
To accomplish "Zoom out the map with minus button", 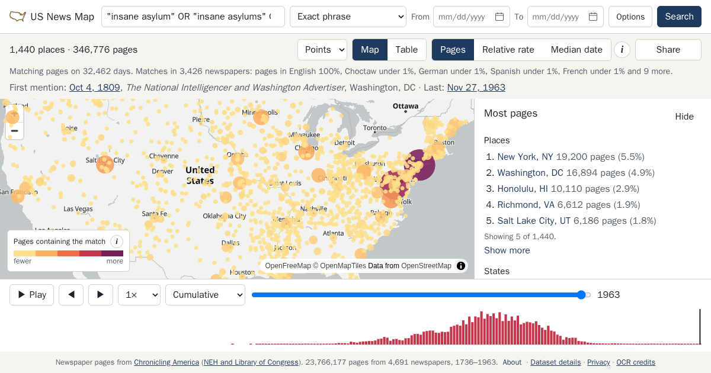I will pyautogui.click(x=14, y=131).
